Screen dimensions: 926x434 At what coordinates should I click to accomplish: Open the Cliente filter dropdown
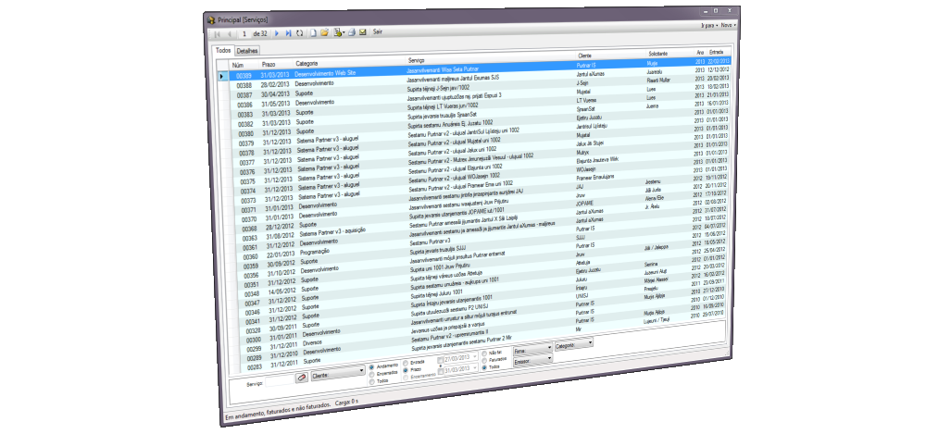338,372
